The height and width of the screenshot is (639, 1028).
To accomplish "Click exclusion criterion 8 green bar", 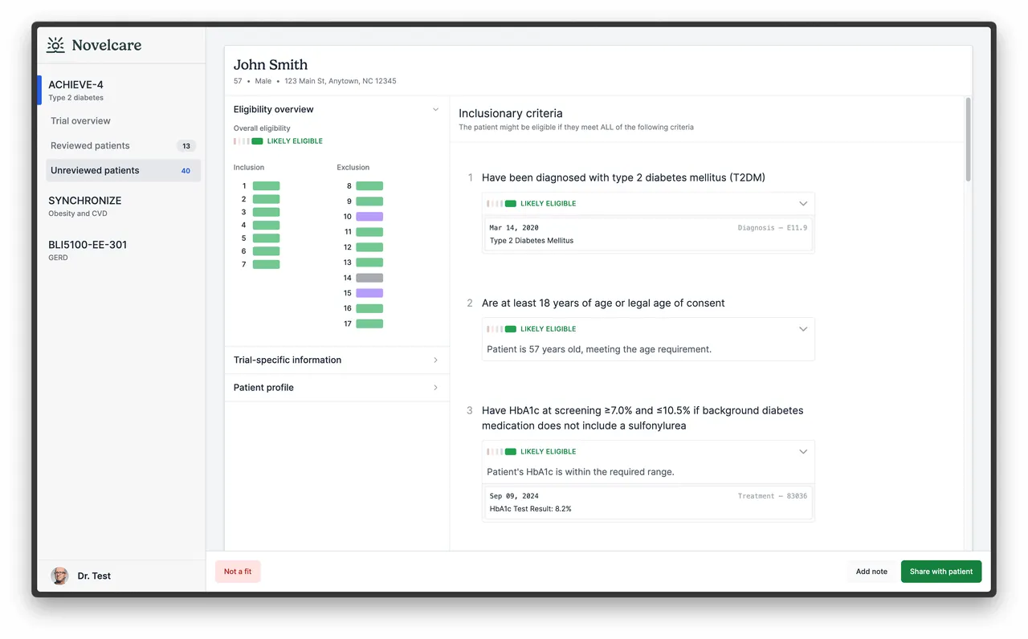I will [x=369, y=185].
